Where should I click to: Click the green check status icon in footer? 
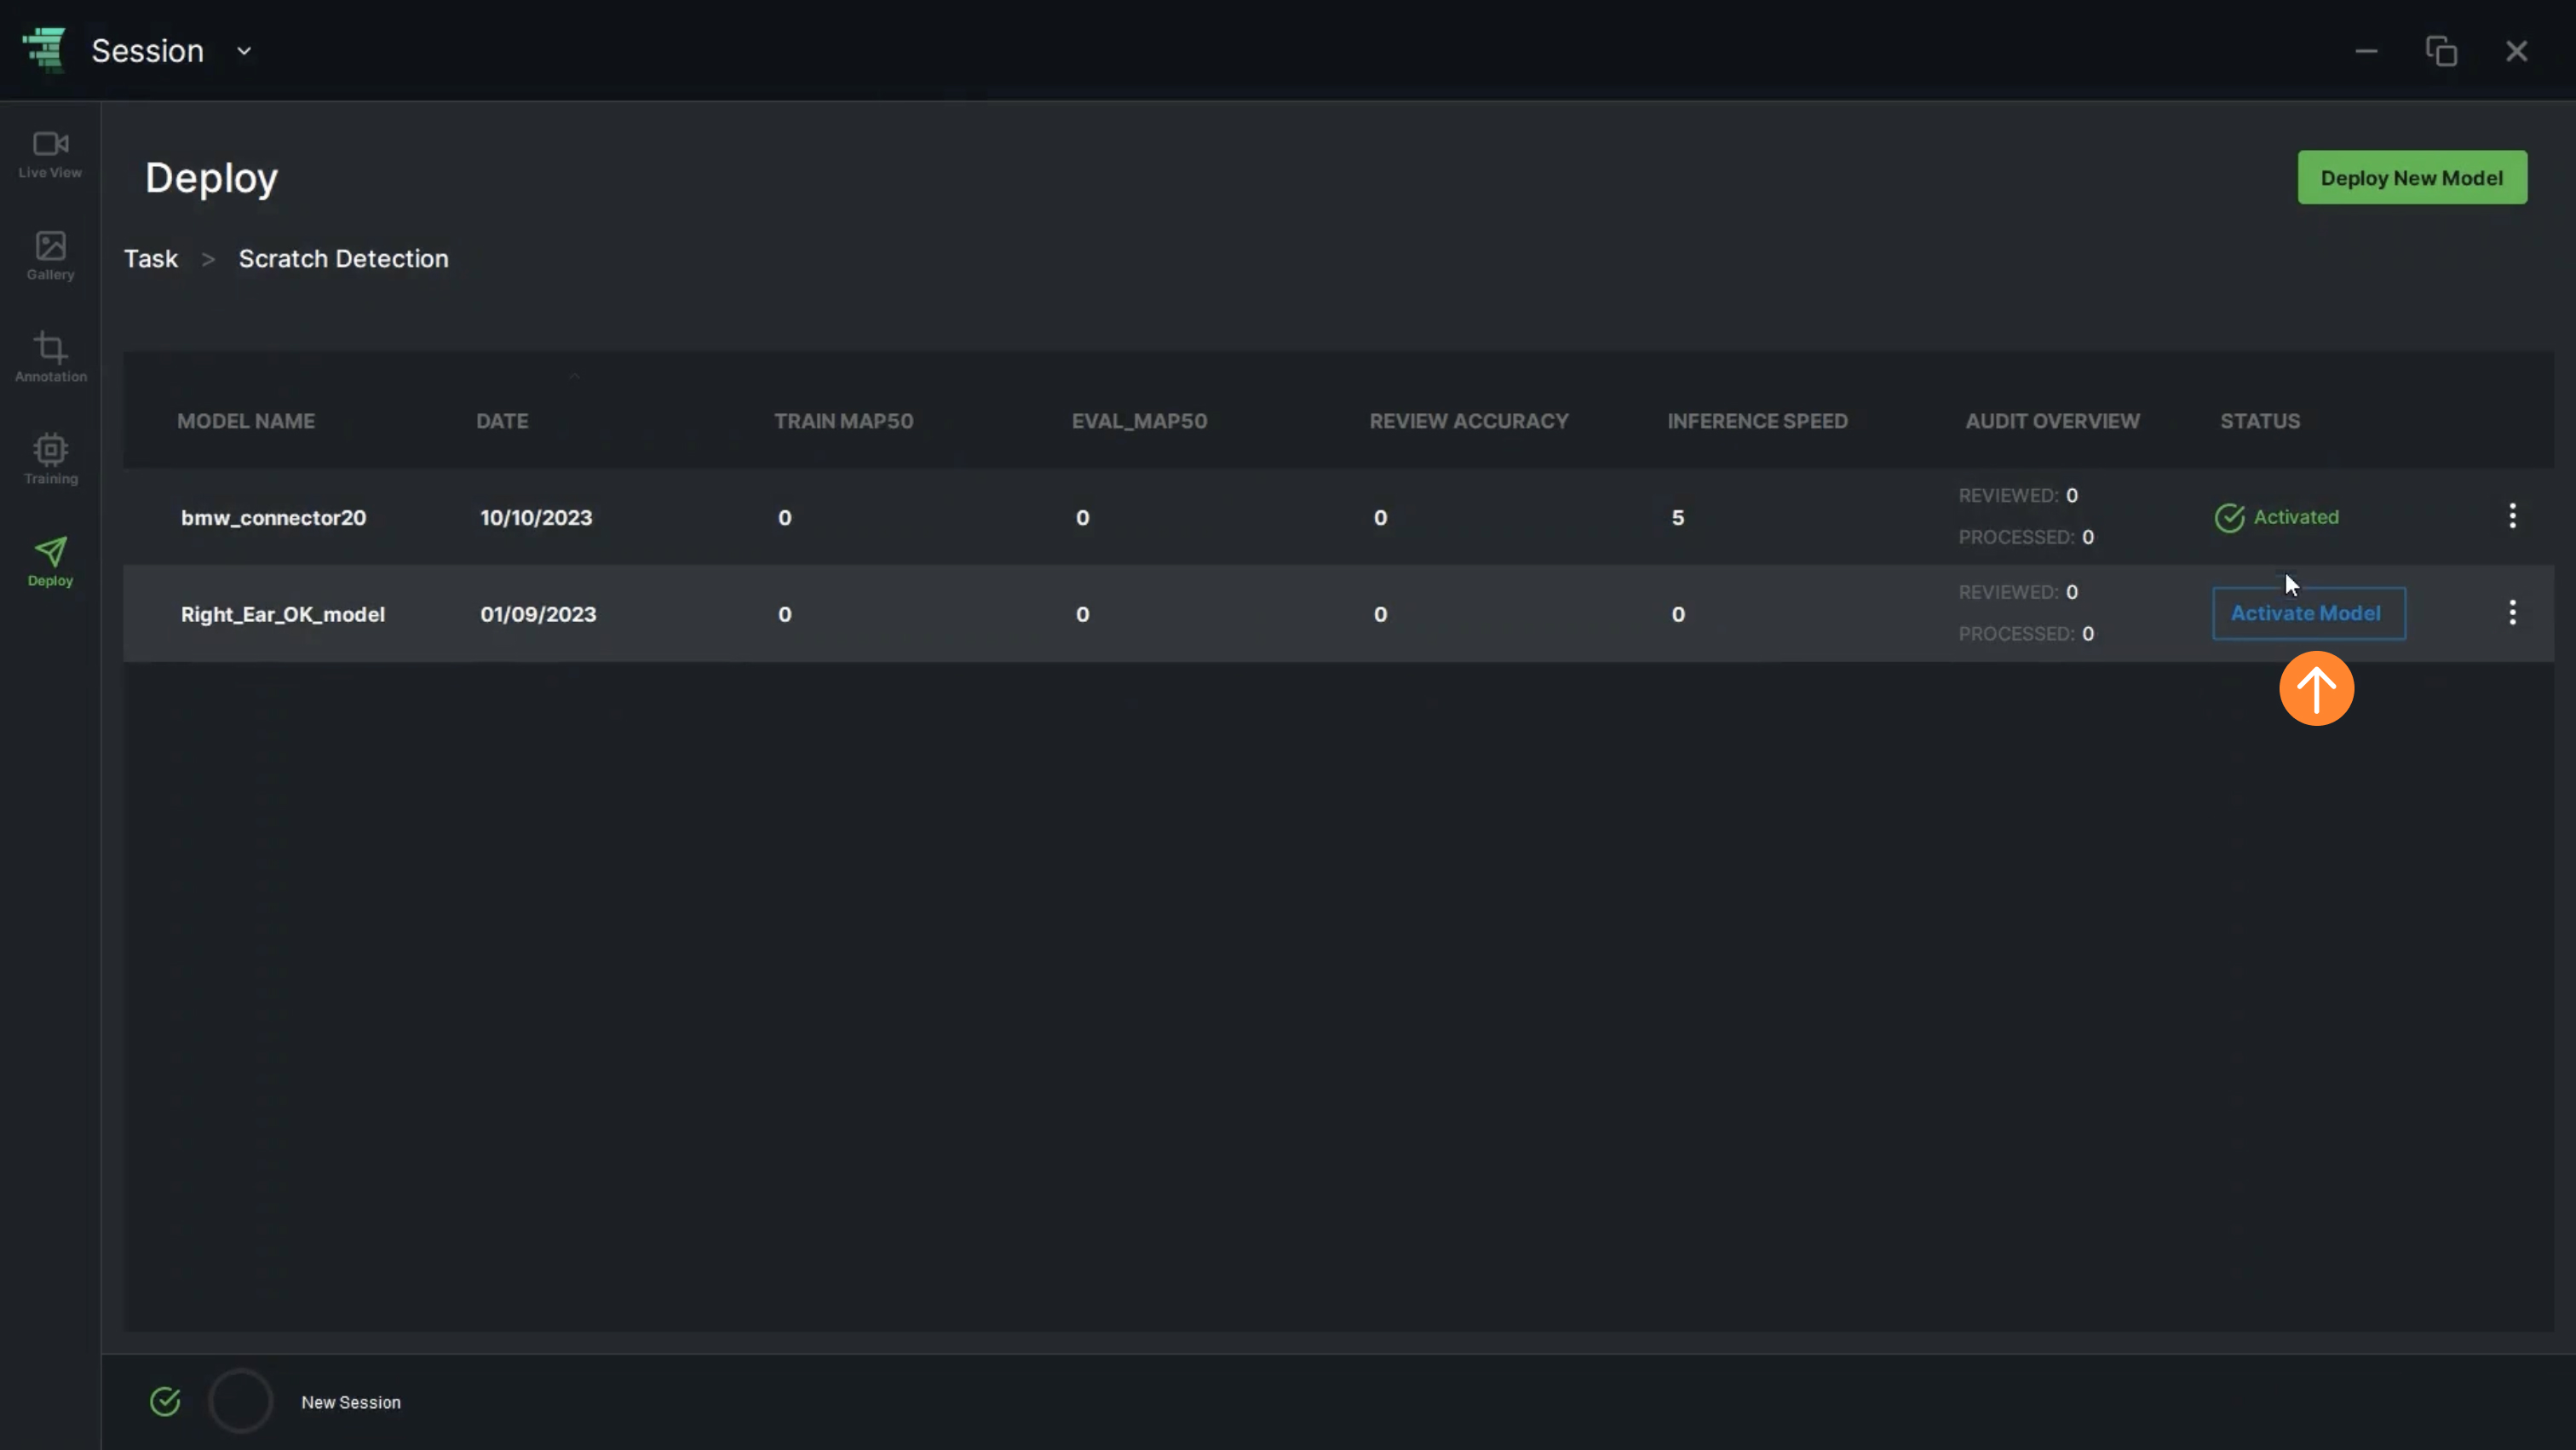point(165,1402)
